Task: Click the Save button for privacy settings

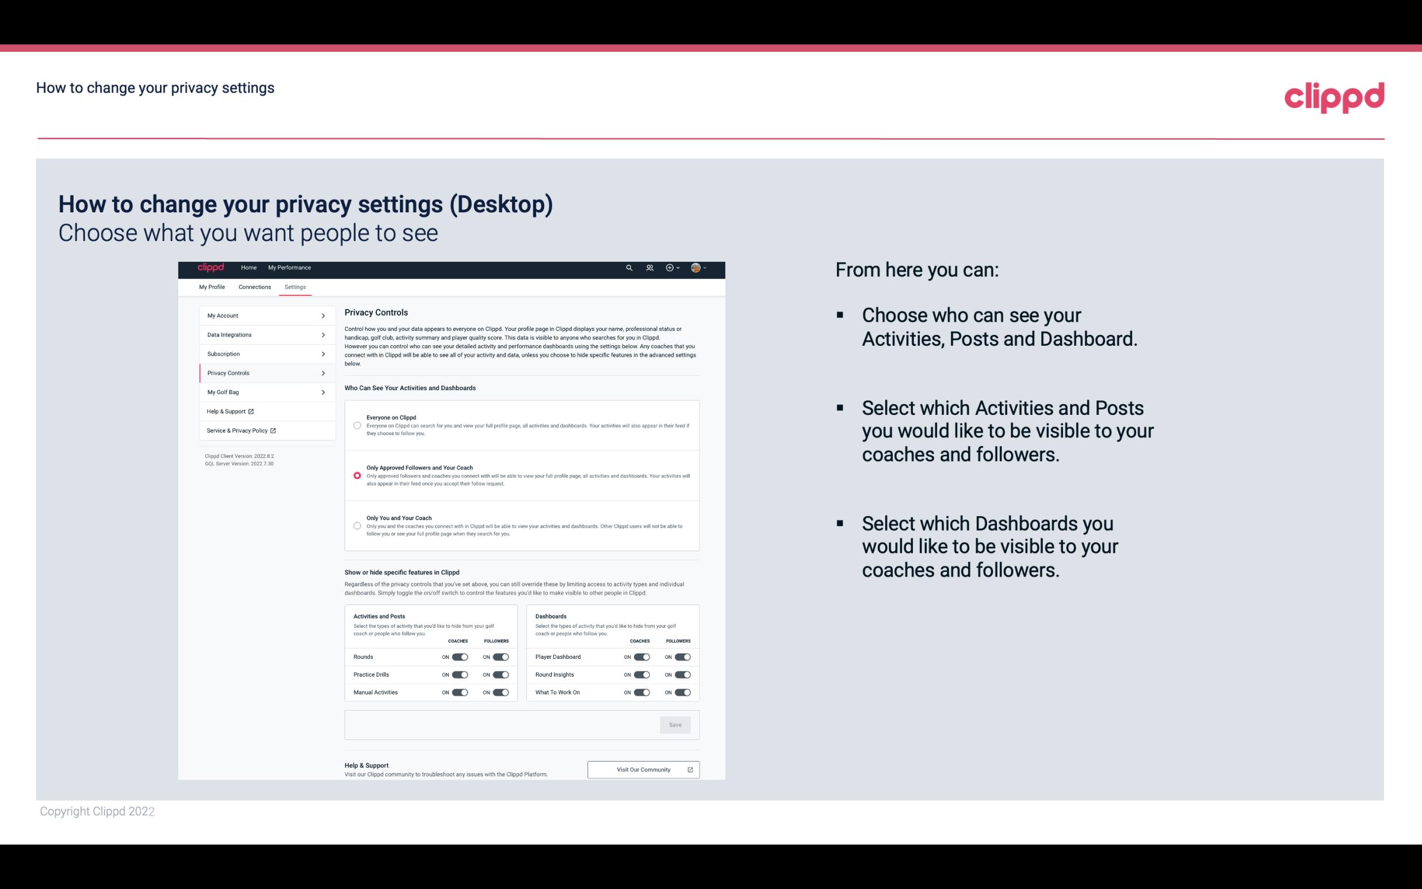Action: tap(676, 725)
